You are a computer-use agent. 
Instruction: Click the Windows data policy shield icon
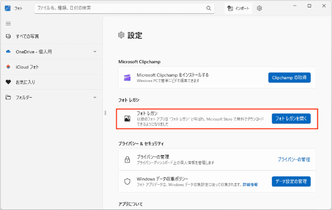127,181
